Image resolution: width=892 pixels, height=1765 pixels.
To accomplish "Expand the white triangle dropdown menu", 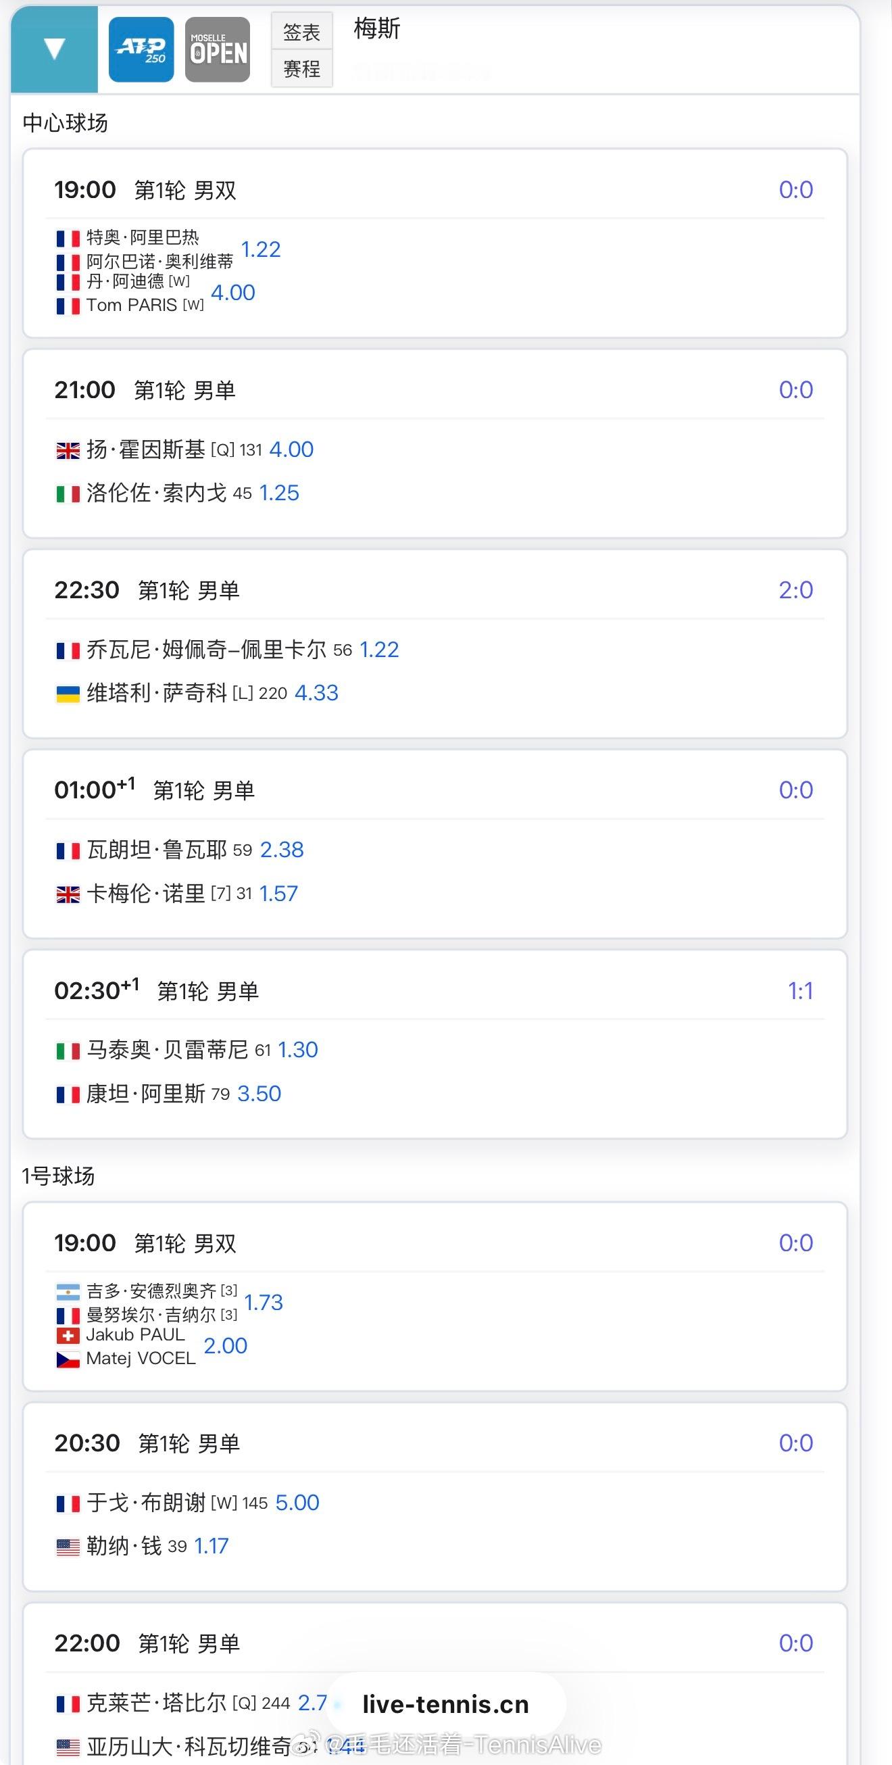I will [54, 49].
